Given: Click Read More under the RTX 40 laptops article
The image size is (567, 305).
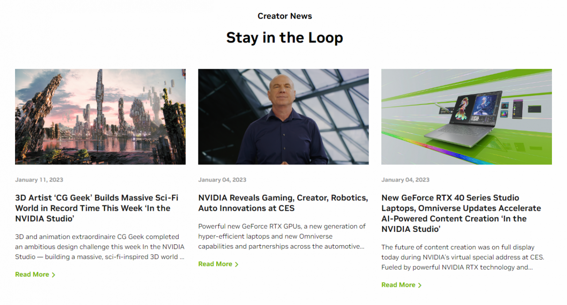Looking at the screenshot, I should (398, 285).
